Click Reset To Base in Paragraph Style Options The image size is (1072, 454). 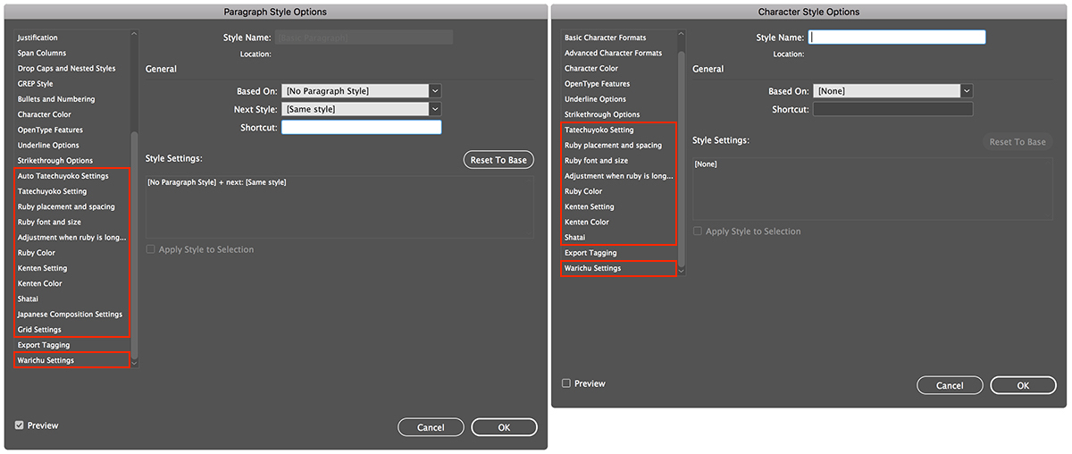498,160
